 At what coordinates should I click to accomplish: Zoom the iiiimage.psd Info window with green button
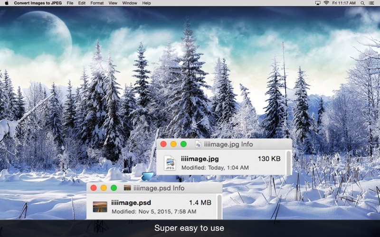(x=114, y=188)
